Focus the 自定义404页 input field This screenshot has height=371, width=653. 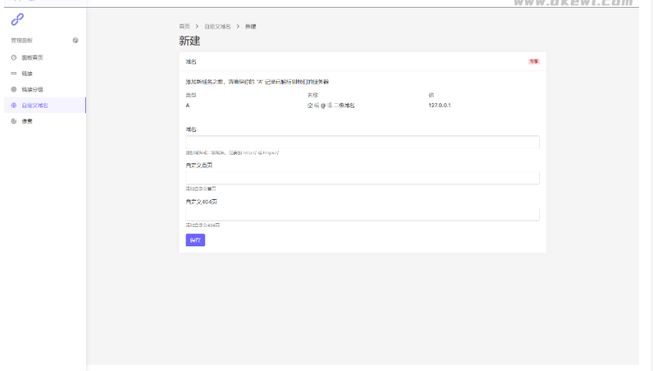pyautogui.click(x=363, y=214)
